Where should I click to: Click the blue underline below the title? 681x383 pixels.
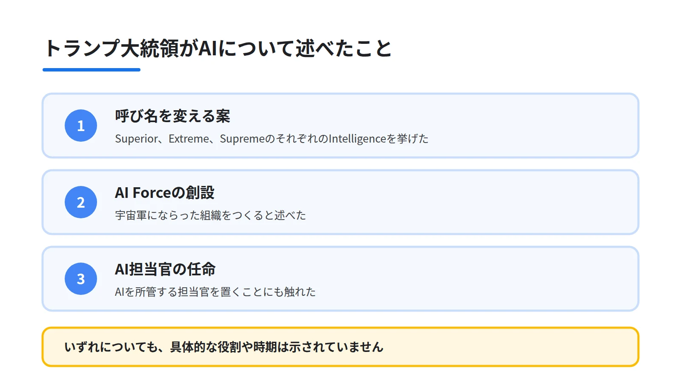tap(92, 70)
